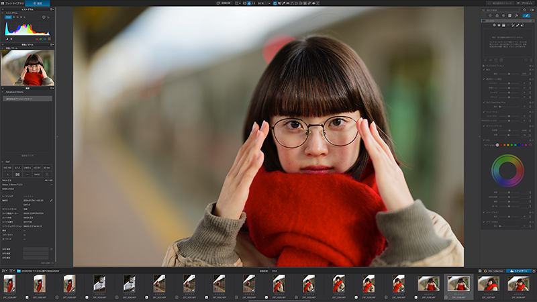
Task: Collapse the Exif section
Action: point(3,162)
